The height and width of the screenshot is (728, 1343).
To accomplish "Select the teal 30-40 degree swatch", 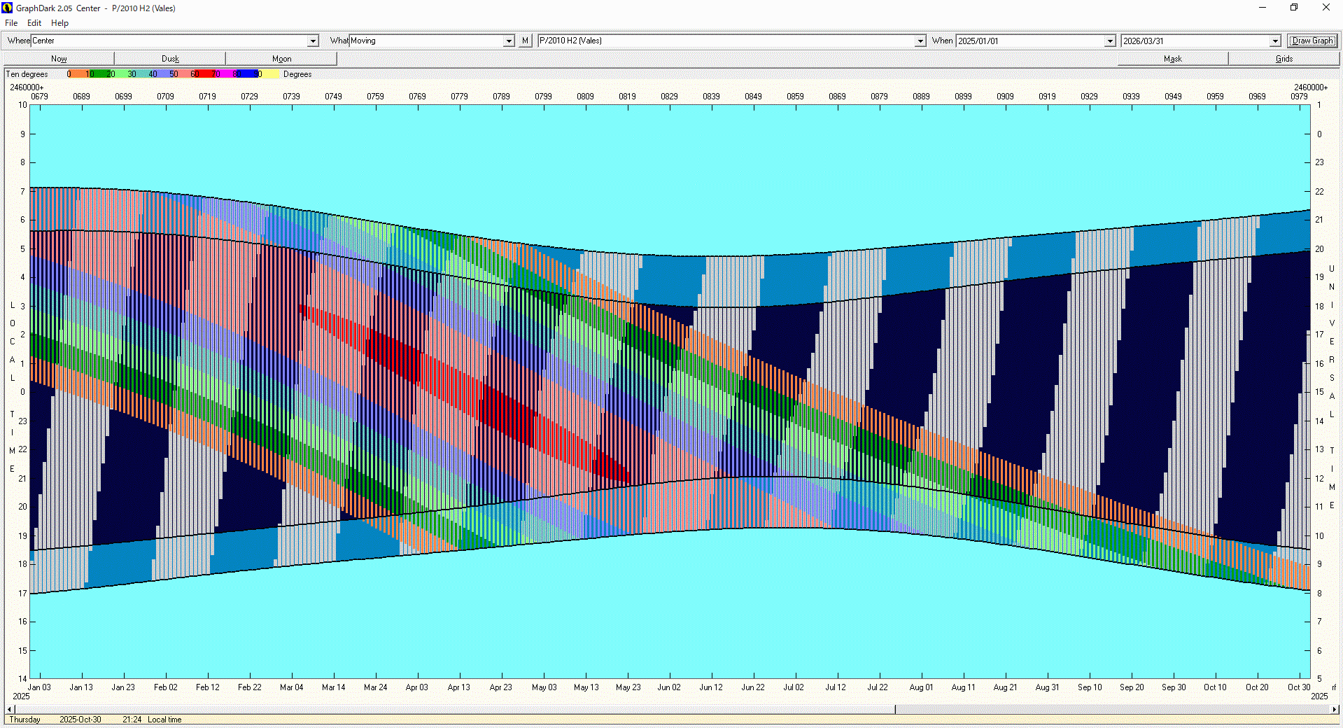I will (141, 74).
